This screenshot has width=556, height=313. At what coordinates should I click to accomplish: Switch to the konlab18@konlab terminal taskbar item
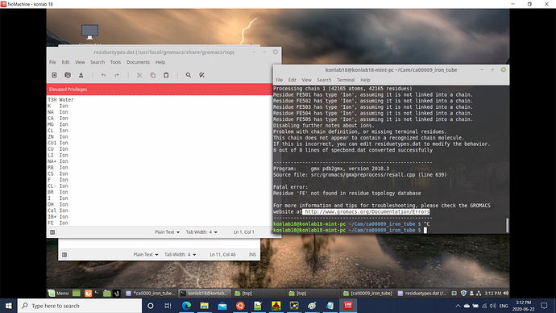click(204, 293)
